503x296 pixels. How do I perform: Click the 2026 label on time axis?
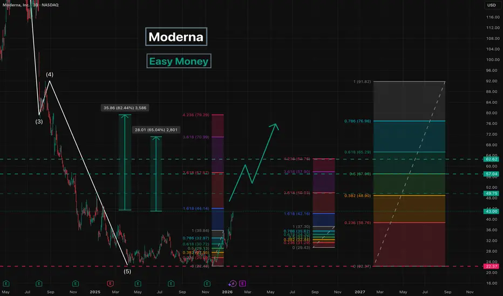coord(227,292)
